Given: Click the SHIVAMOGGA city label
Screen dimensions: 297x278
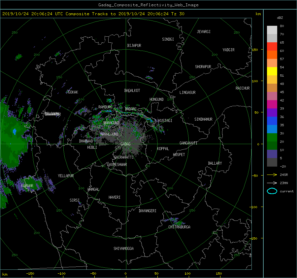Looking at the screenshot, I should click(x=123, y=249).
